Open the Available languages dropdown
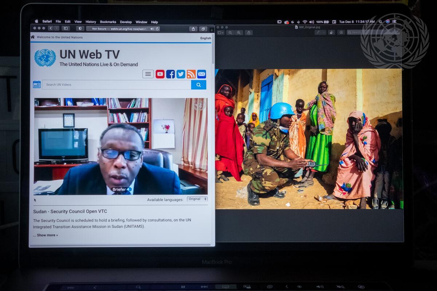The width and height of the screenshot is (437, 291). tap(197, 199)
